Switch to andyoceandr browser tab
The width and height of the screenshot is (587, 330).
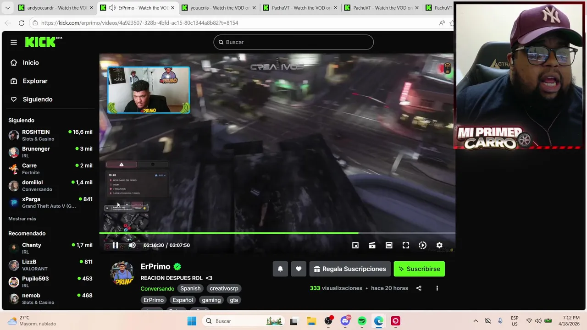pos(54,8)
